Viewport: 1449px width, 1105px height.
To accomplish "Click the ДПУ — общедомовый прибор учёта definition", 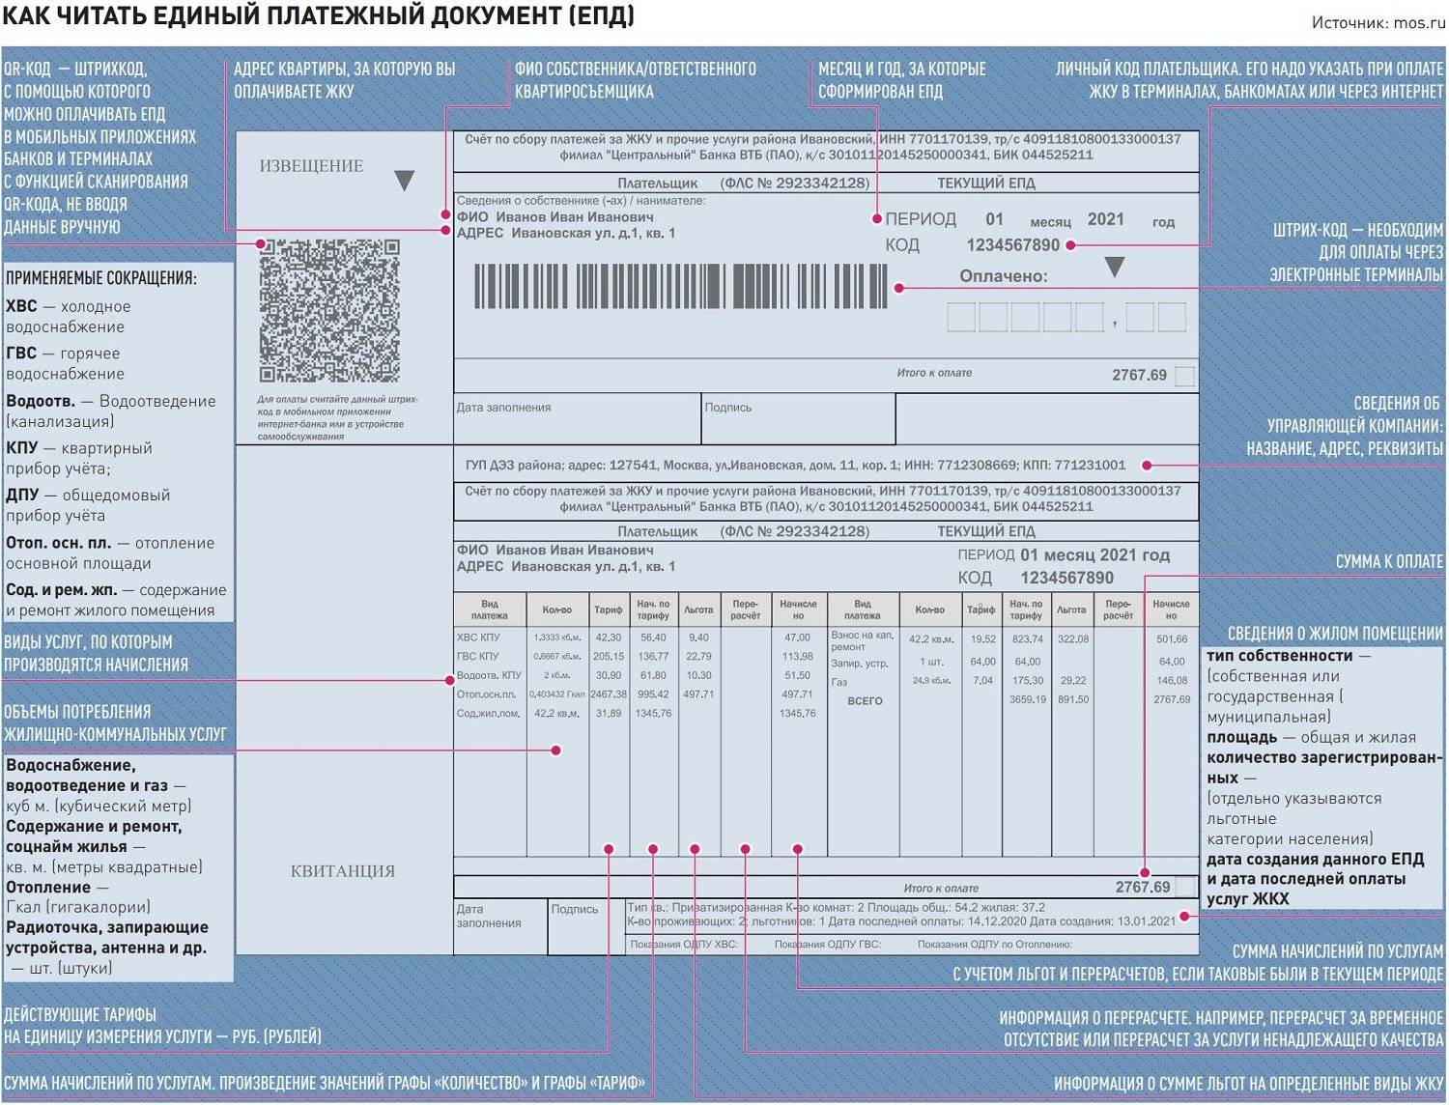I will point(88,505).
